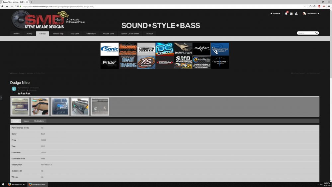332x187 pixels.
Task: Open first vehicle photo thumbnail
Action: coord(20,107)
